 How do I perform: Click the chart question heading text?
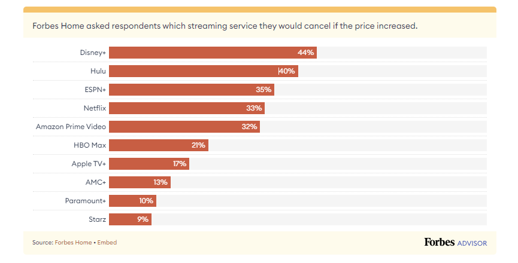coord(225,26)
